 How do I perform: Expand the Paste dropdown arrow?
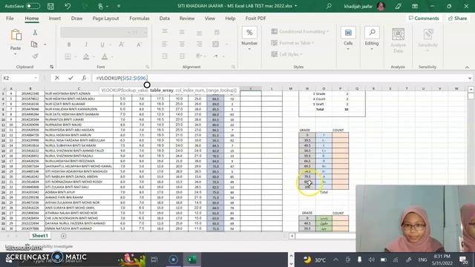coord(15,54)
